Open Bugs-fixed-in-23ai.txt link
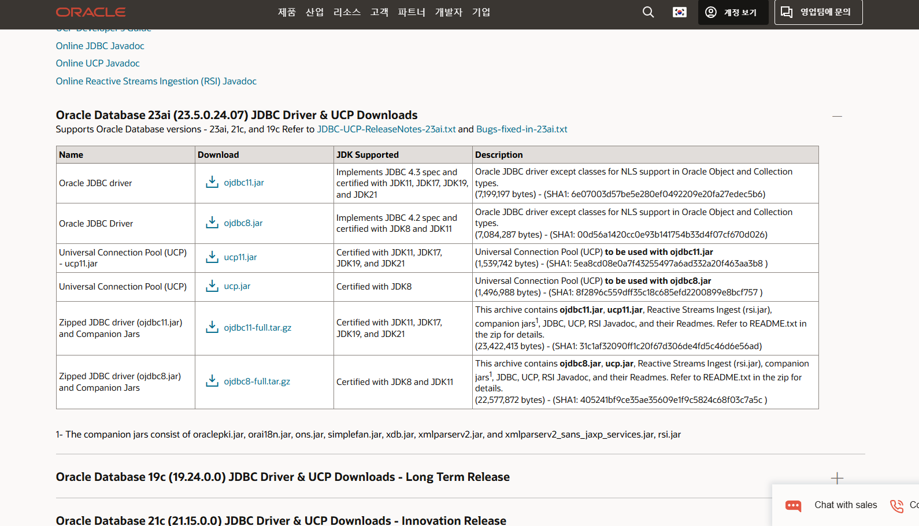Image resolution: width=919 pixels, height=526 pixels. click(521, 129)
